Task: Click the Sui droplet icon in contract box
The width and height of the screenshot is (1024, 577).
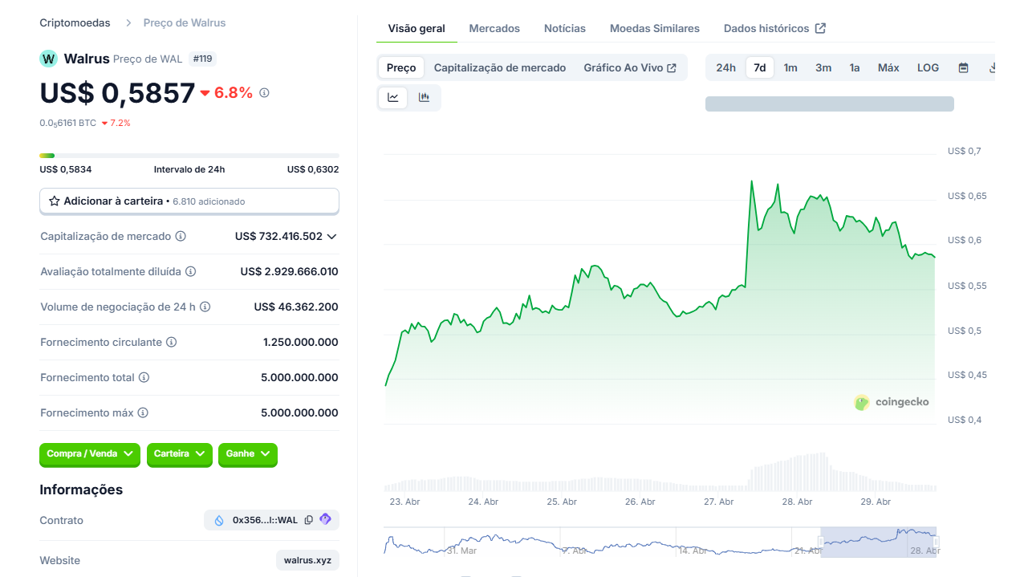Action: click(219, 520)
